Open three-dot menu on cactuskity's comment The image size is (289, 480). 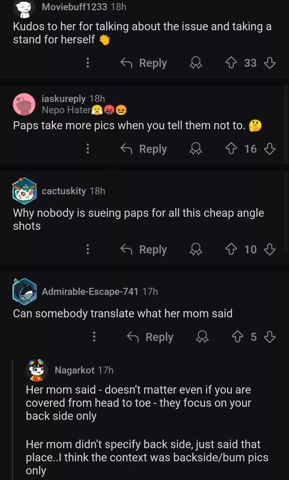tap(88, 249)
